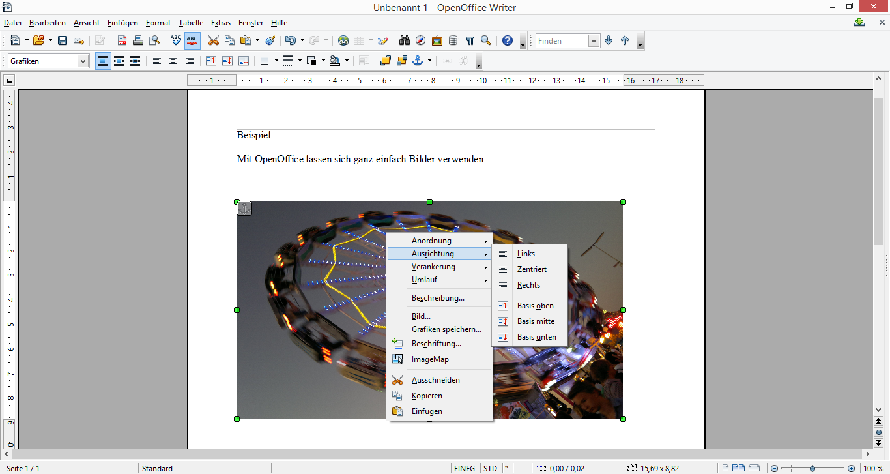Screen dimensions: 890x474
Task: Open Find & Replace binoculars icon
Action: pyautogui.click(x=404, y=40)
